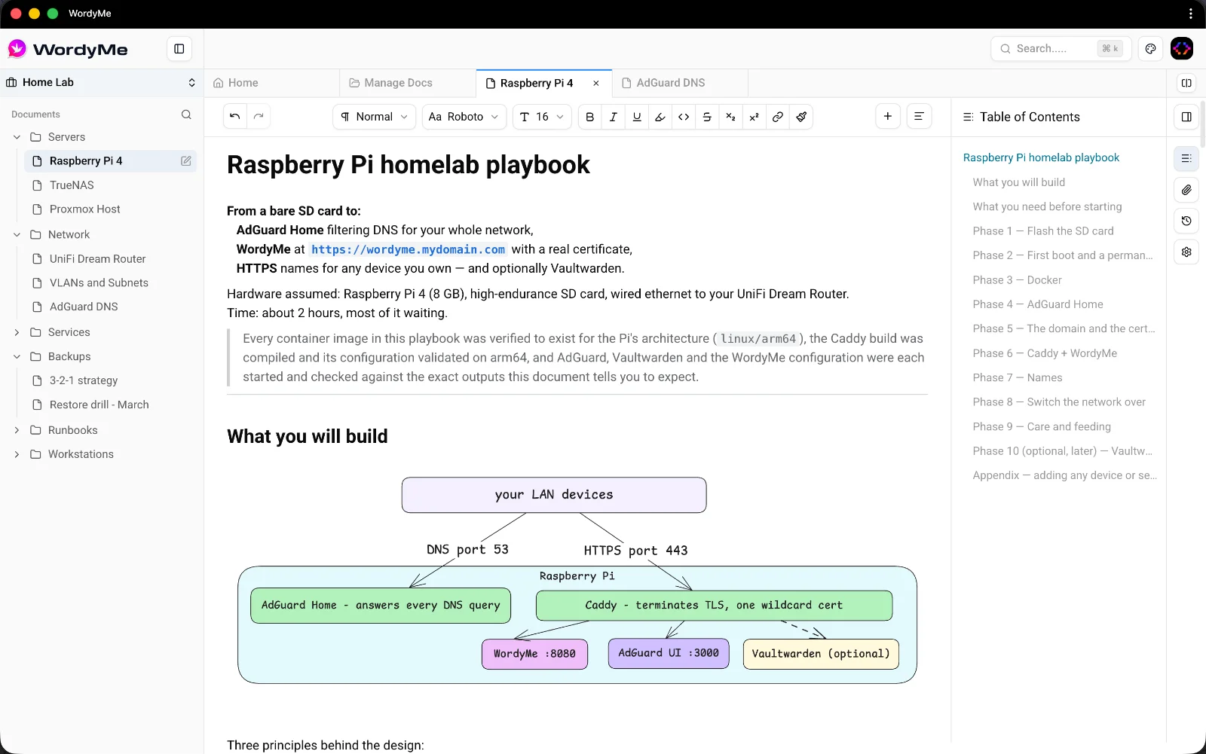Image resolution: width=1206 pixels, height=754 pixels.
Task: Open the Restore drill - March document
Action: (x=110, y=405)
